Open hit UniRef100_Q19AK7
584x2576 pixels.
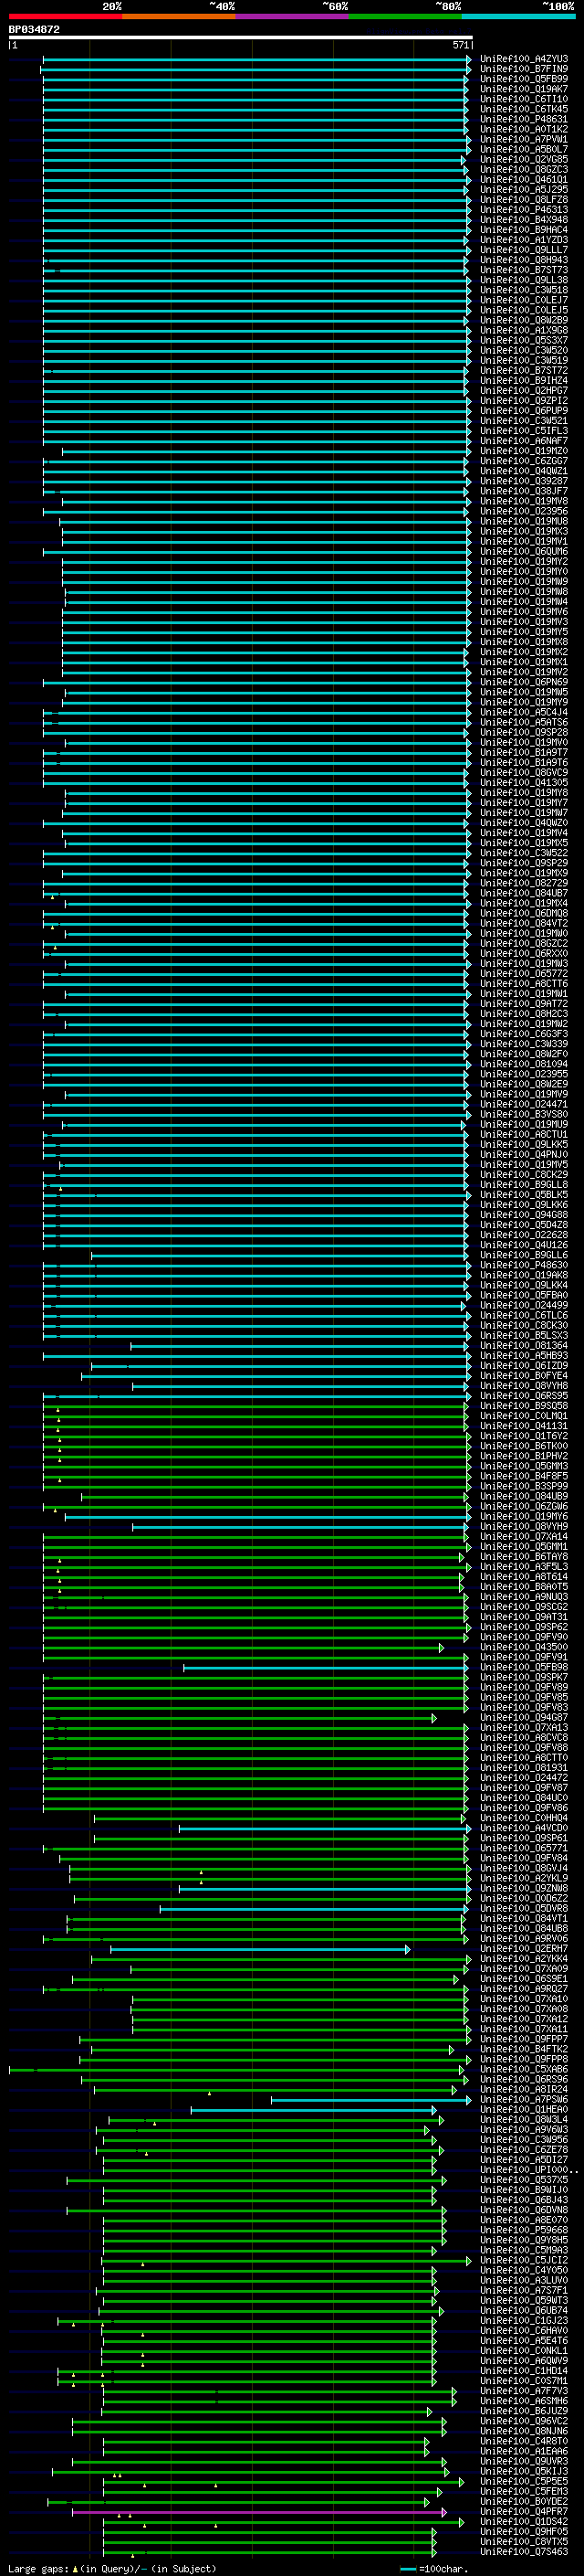[x=523, y=89]
